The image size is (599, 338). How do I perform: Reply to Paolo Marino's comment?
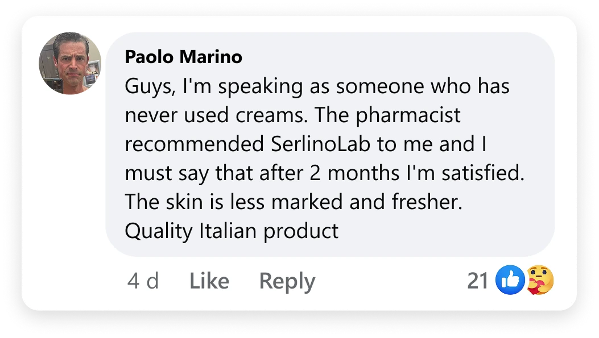(287, 281)
